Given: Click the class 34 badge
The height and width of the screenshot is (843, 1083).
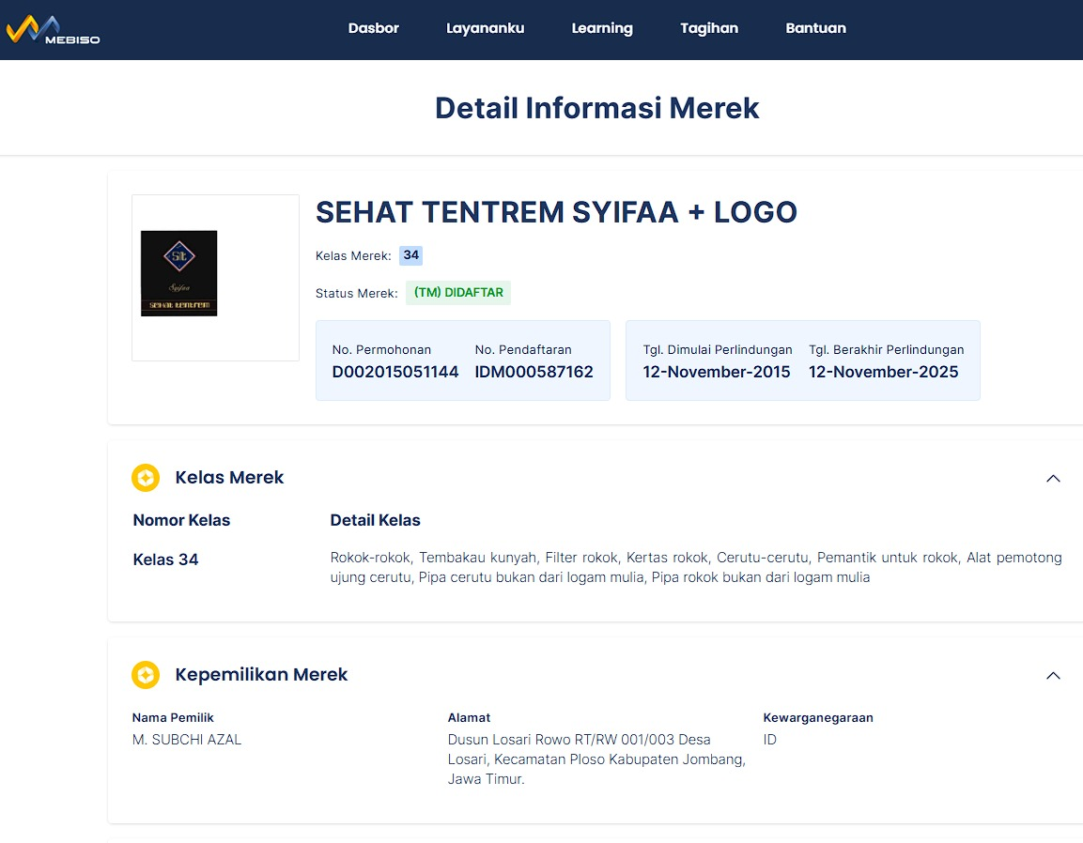Looking at the screenshot, I should (x=411, y=255).
